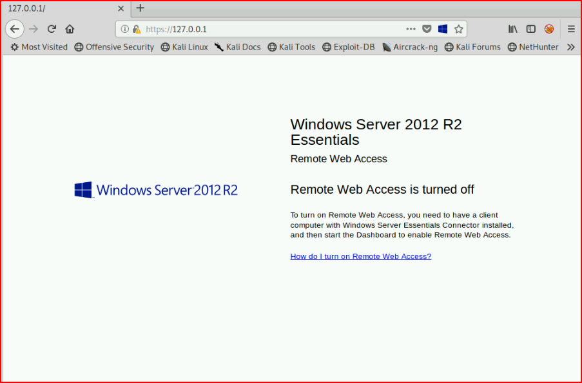Click the 'To turn on Remote Web Access' paragraph
582x383 pixels.
tap(402, 225)
